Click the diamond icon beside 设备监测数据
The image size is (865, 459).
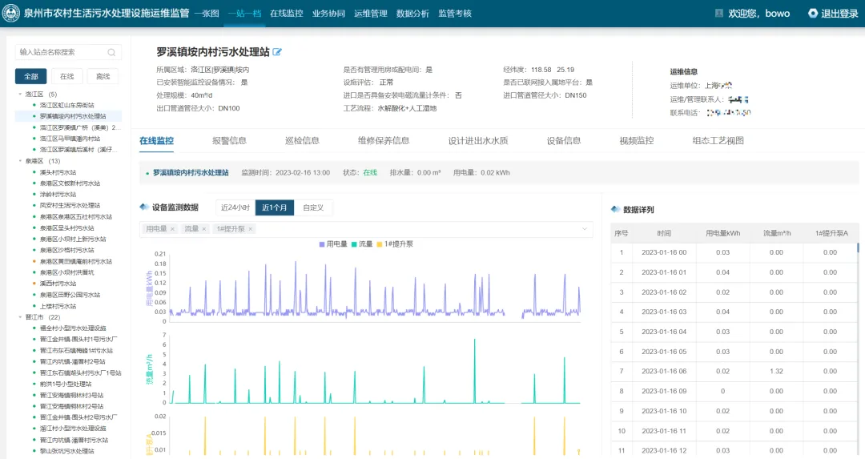coord(144,207)
